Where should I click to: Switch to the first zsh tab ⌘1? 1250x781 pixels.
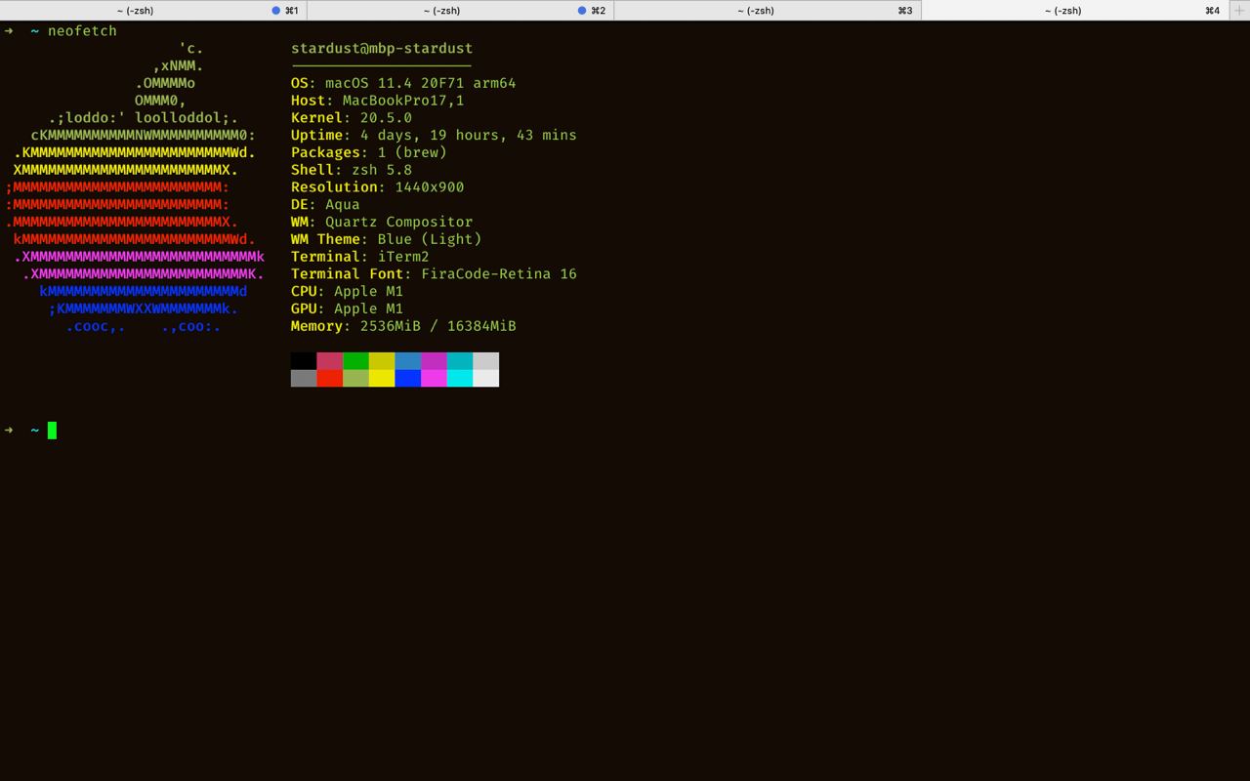point(153,10)
